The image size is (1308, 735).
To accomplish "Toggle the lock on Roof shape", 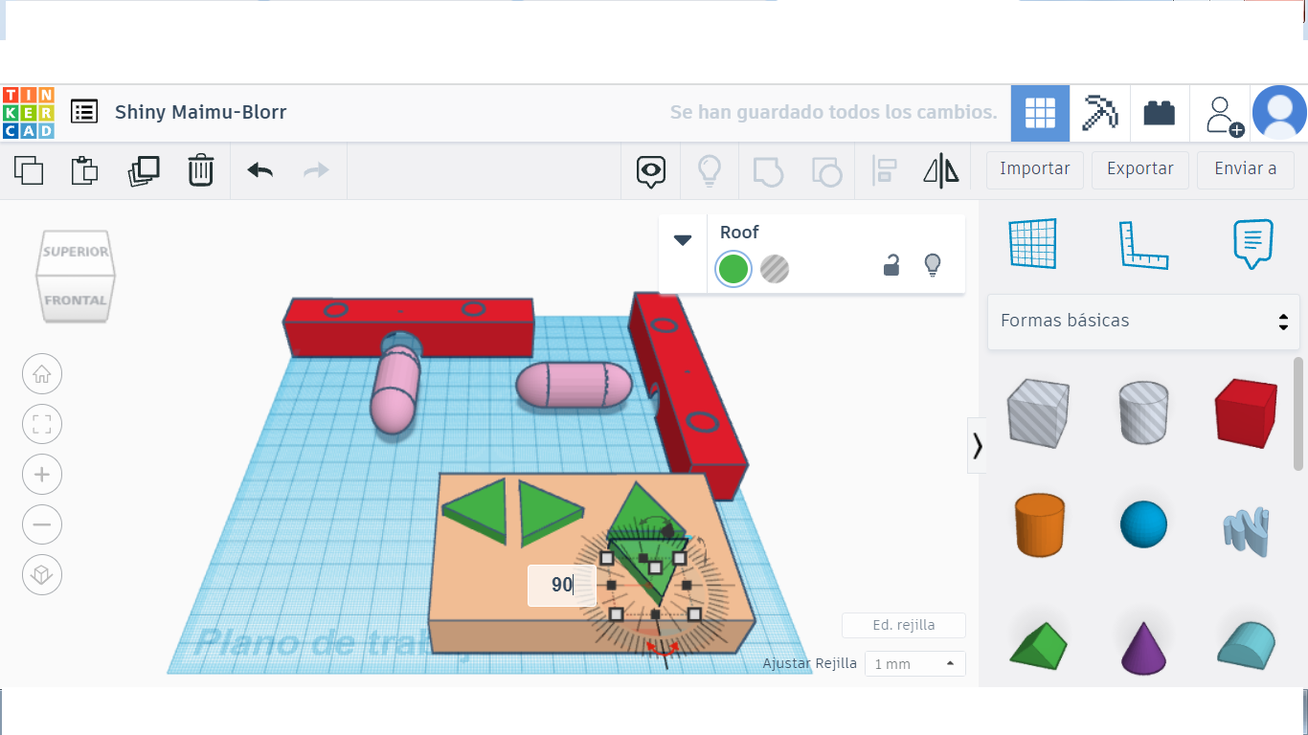I will [x=891, y=265].
